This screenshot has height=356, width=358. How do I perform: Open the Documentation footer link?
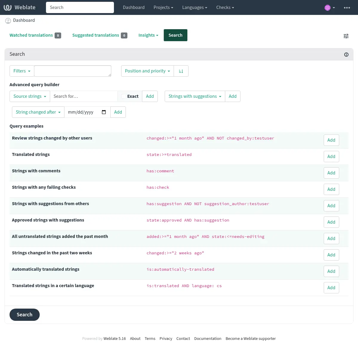[208, 339]
